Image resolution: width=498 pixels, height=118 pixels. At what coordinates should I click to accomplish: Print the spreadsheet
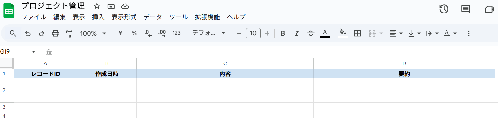[x=56, y=33]
